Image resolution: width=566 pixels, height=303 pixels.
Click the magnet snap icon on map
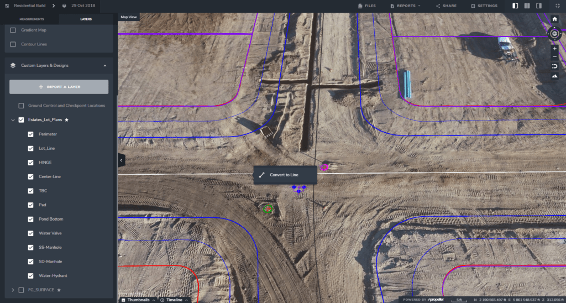tap(554, 66)
